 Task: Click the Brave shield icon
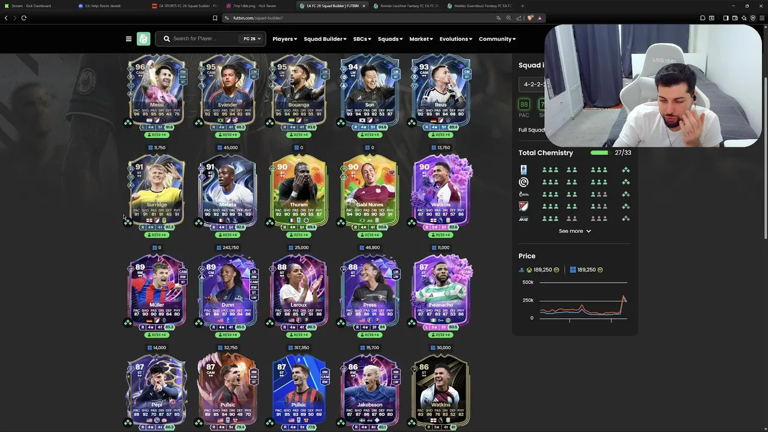pos(530,18)
